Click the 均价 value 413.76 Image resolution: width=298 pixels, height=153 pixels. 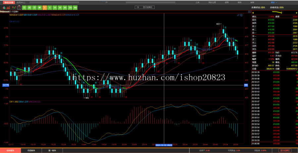[x=294, y=52]
